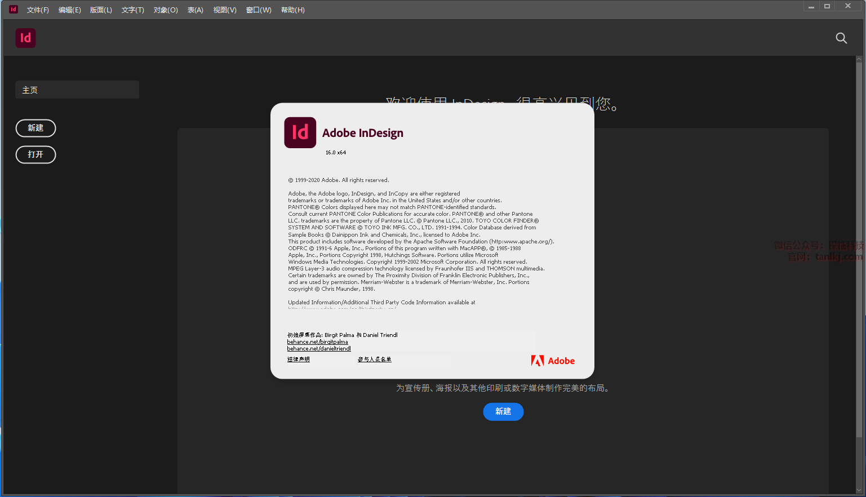The height and width of the screenshot is (497, 866).
Task: Expand the 版面(L) menu
Action: pos(101,10)
